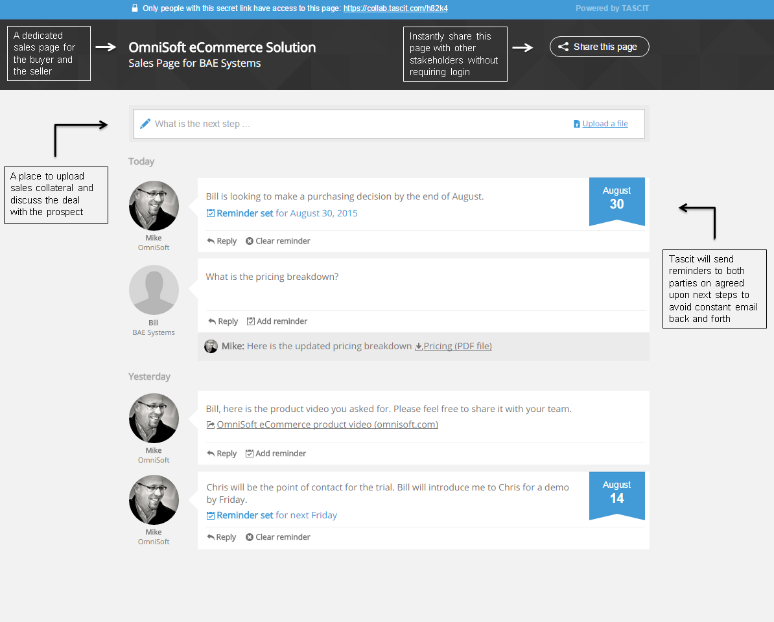Click Add reminder calendar icon on video post

coord(250,454)
